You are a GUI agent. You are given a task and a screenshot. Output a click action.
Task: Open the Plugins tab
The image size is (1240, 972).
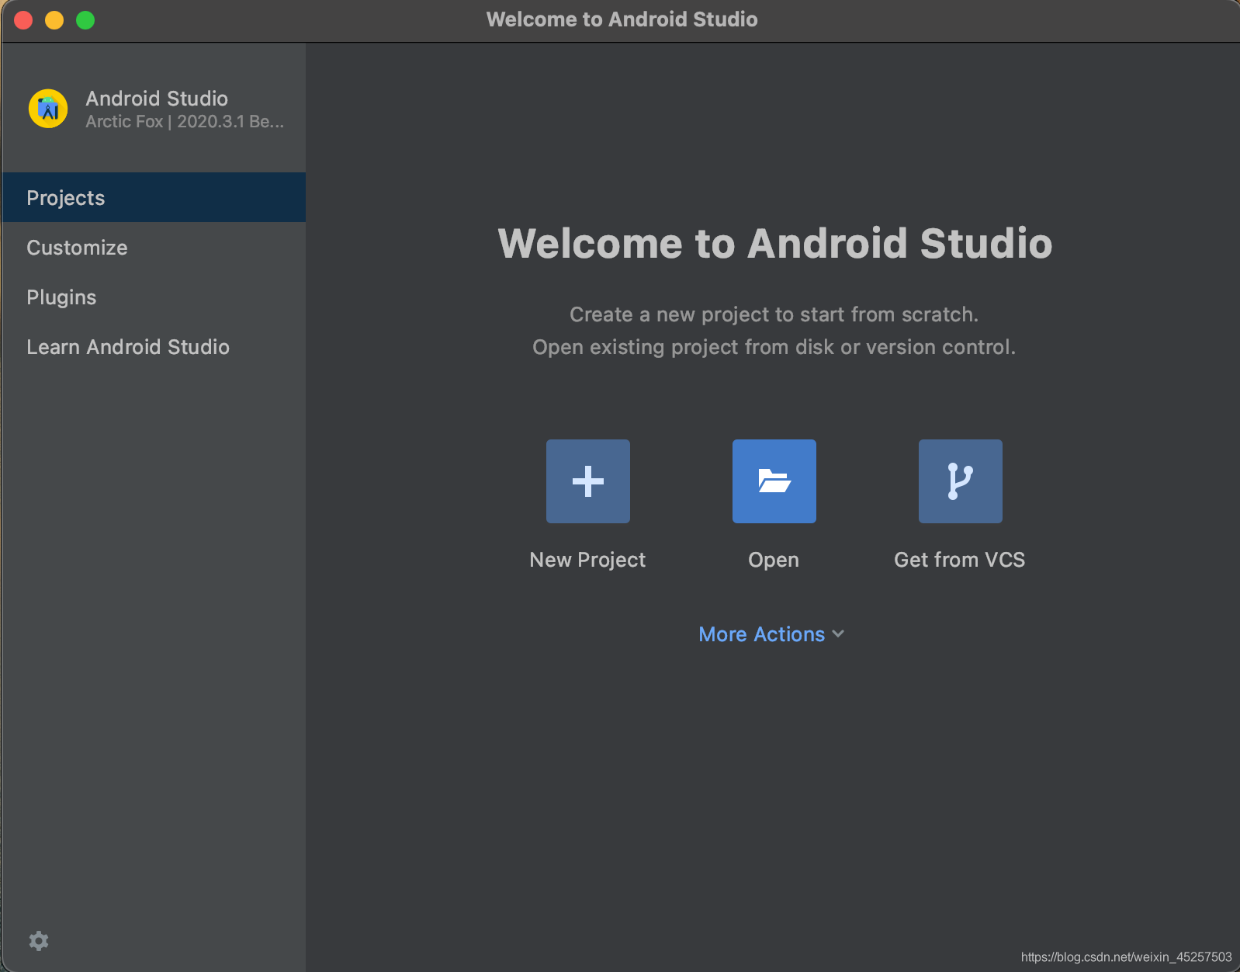(x=154, y=297)
